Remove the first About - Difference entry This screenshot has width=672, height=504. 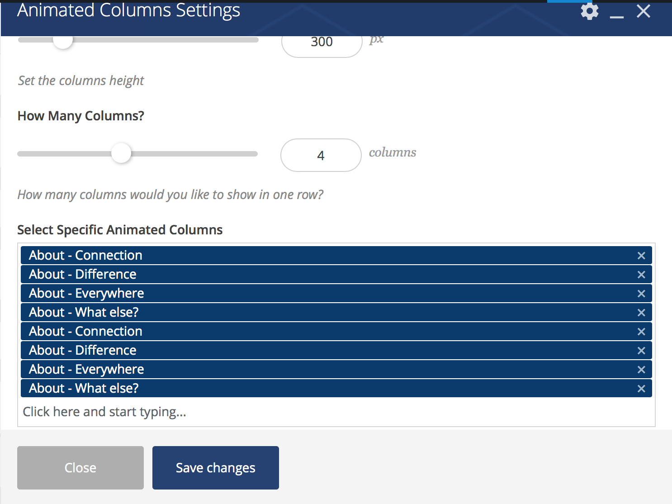click(641, 275)
